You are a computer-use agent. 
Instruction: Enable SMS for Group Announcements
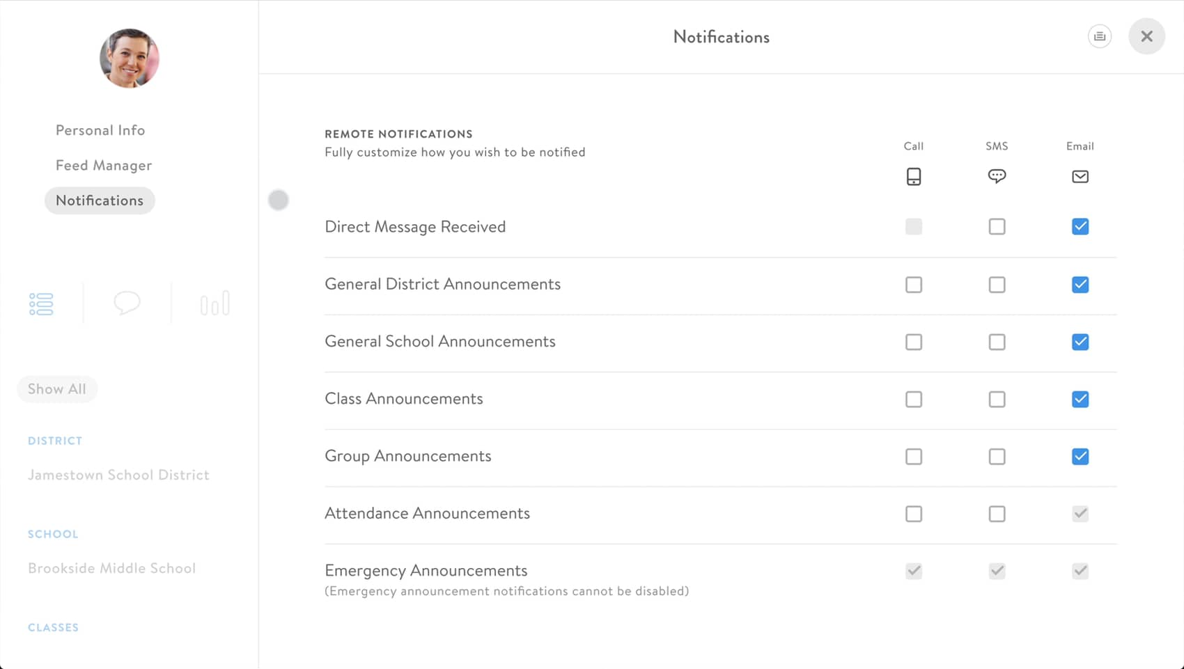(997, 457)
